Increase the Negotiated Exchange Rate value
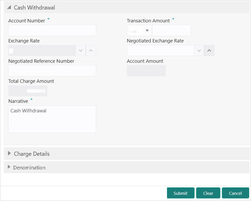251x201 pixels. (x=209, y=51)
